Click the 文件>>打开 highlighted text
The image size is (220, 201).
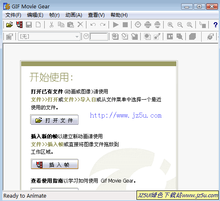(x=44, y=100)
